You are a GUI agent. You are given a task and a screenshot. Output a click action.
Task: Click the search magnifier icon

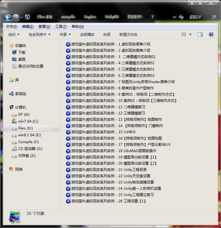click(214, 17)
